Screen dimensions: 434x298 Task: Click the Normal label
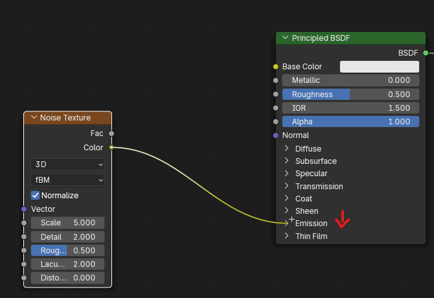point(295,135)
